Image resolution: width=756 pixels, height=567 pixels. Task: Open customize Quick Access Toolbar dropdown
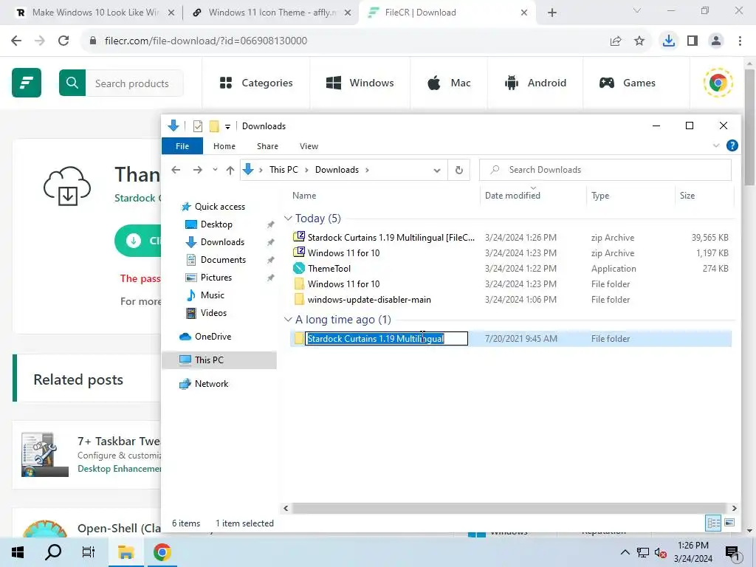tap(227, 127)
